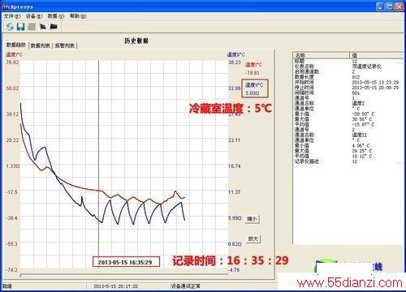Click the 放大 zoom in button
The image size is (406, 292).
click(x=253, y=238)
